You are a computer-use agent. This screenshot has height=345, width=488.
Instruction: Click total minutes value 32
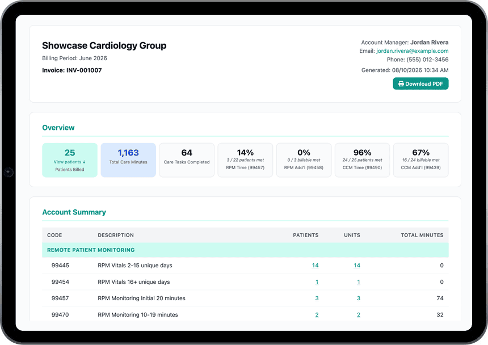440,314
